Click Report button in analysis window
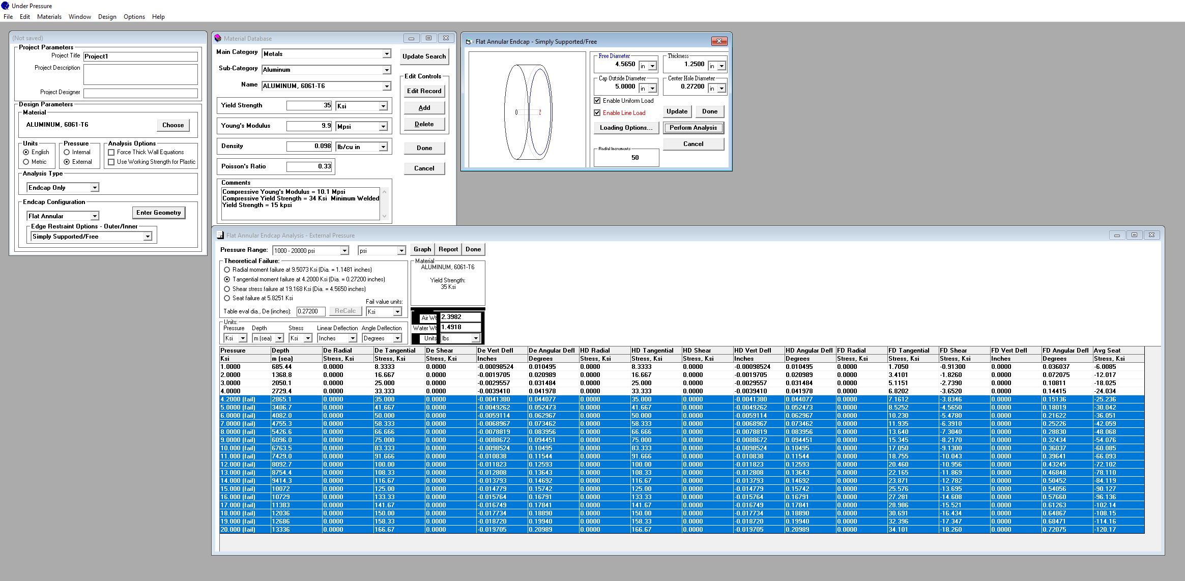The image size is (1185, 581). [448, 249]
